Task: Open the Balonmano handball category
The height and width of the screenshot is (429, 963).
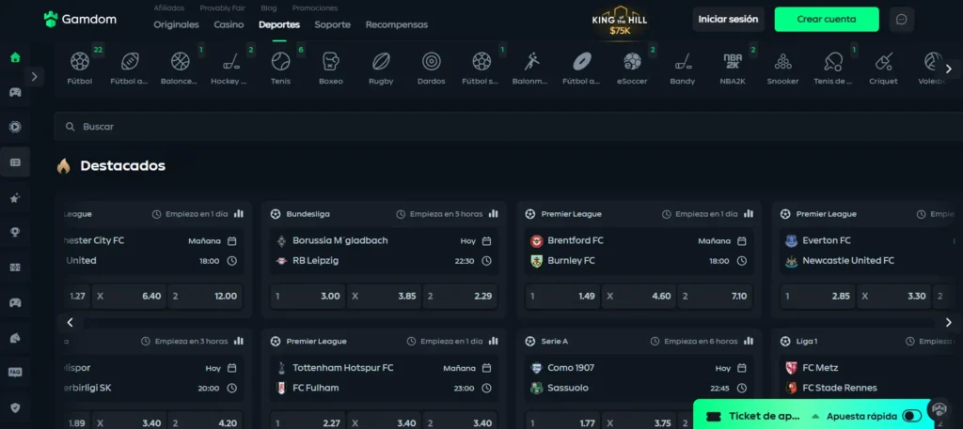Action: pos(531,68)
